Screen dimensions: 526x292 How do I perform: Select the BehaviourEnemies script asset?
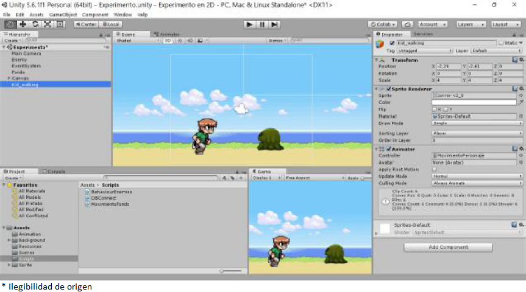click(x=111, y=192)
